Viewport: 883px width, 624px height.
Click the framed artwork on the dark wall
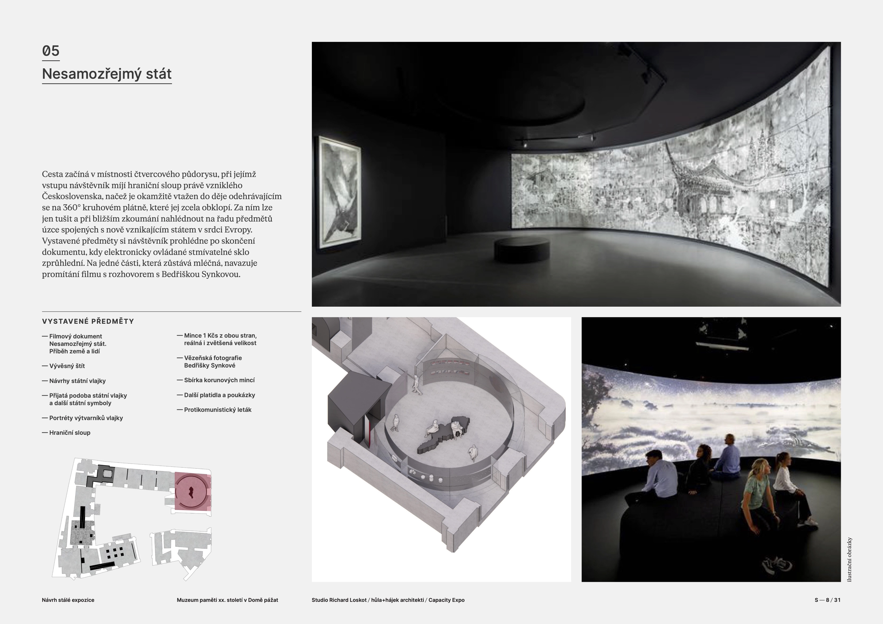click(x=340, y=192)
